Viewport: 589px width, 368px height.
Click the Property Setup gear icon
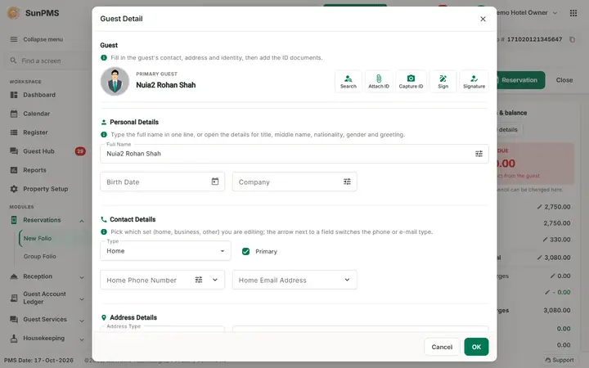pyautogui.click(x=14, y=189)
